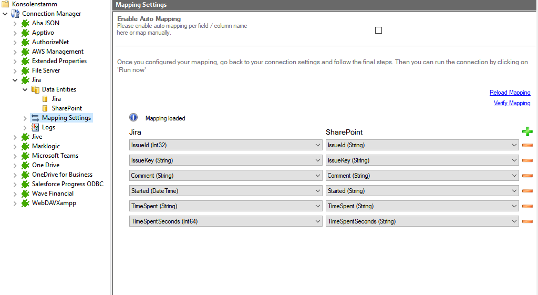Remove the IssueId mapping row
Image resolution: width=538 pixels, height=295 pixels.
click(527, 145)
